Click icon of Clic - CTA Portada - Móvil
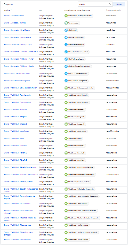 point(66,73)
